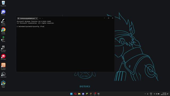Open the Recycle Bin desktop icon

[x=3, y=3]
